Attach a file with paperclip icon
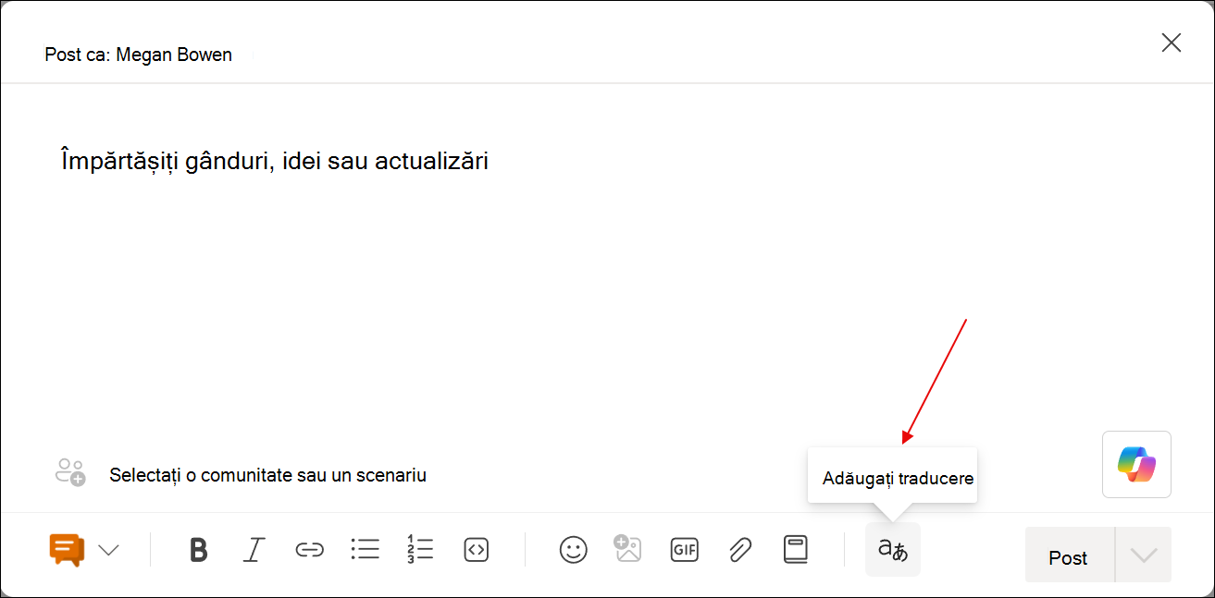 coord(739,550)
